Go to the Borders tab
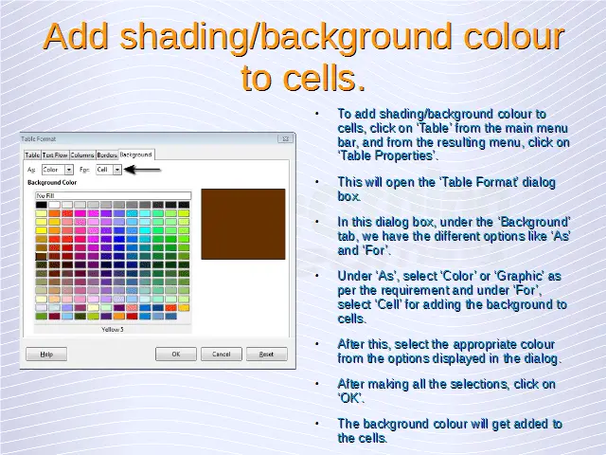Viewport: 606px width, 455px height. 106,155
